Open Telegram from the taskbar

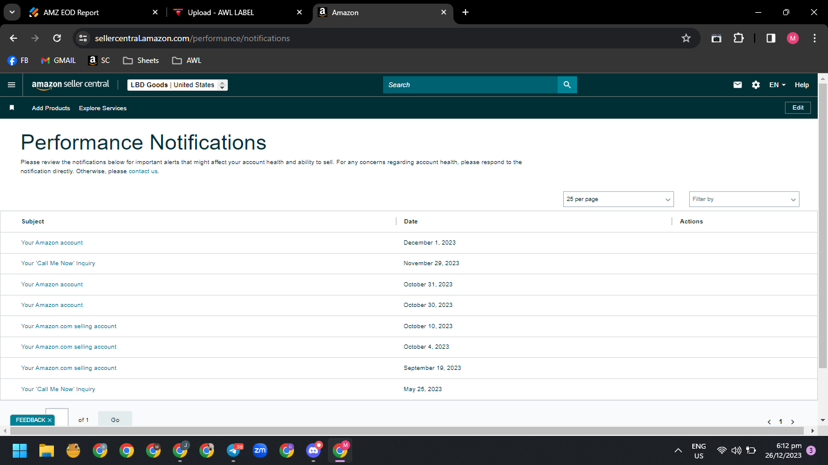[233, 450]
